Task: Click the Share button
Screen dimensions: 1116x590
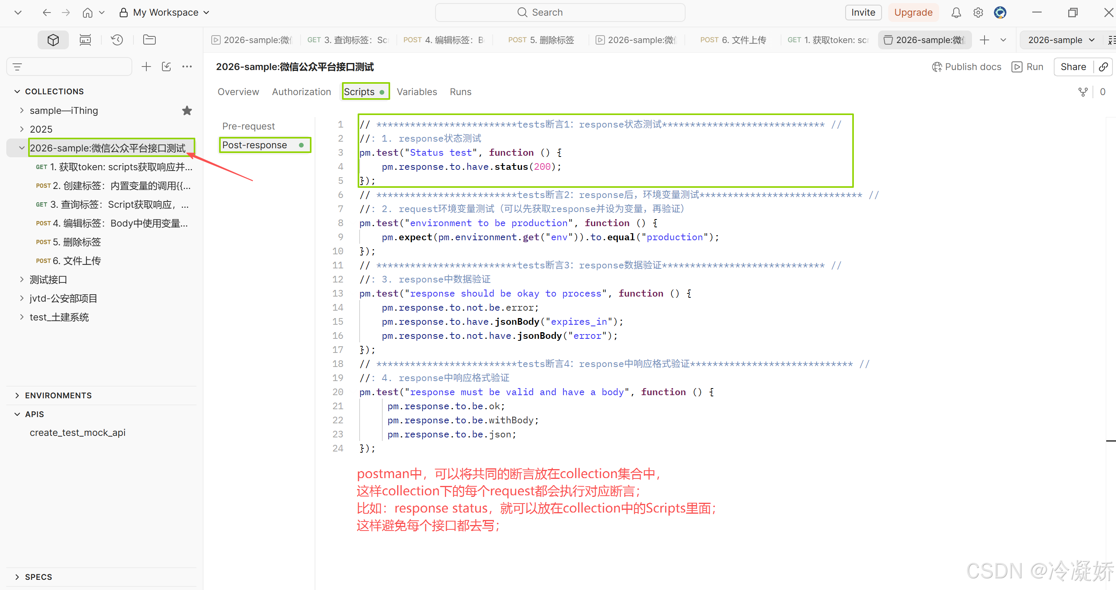Action: [x=1073, y=67]
